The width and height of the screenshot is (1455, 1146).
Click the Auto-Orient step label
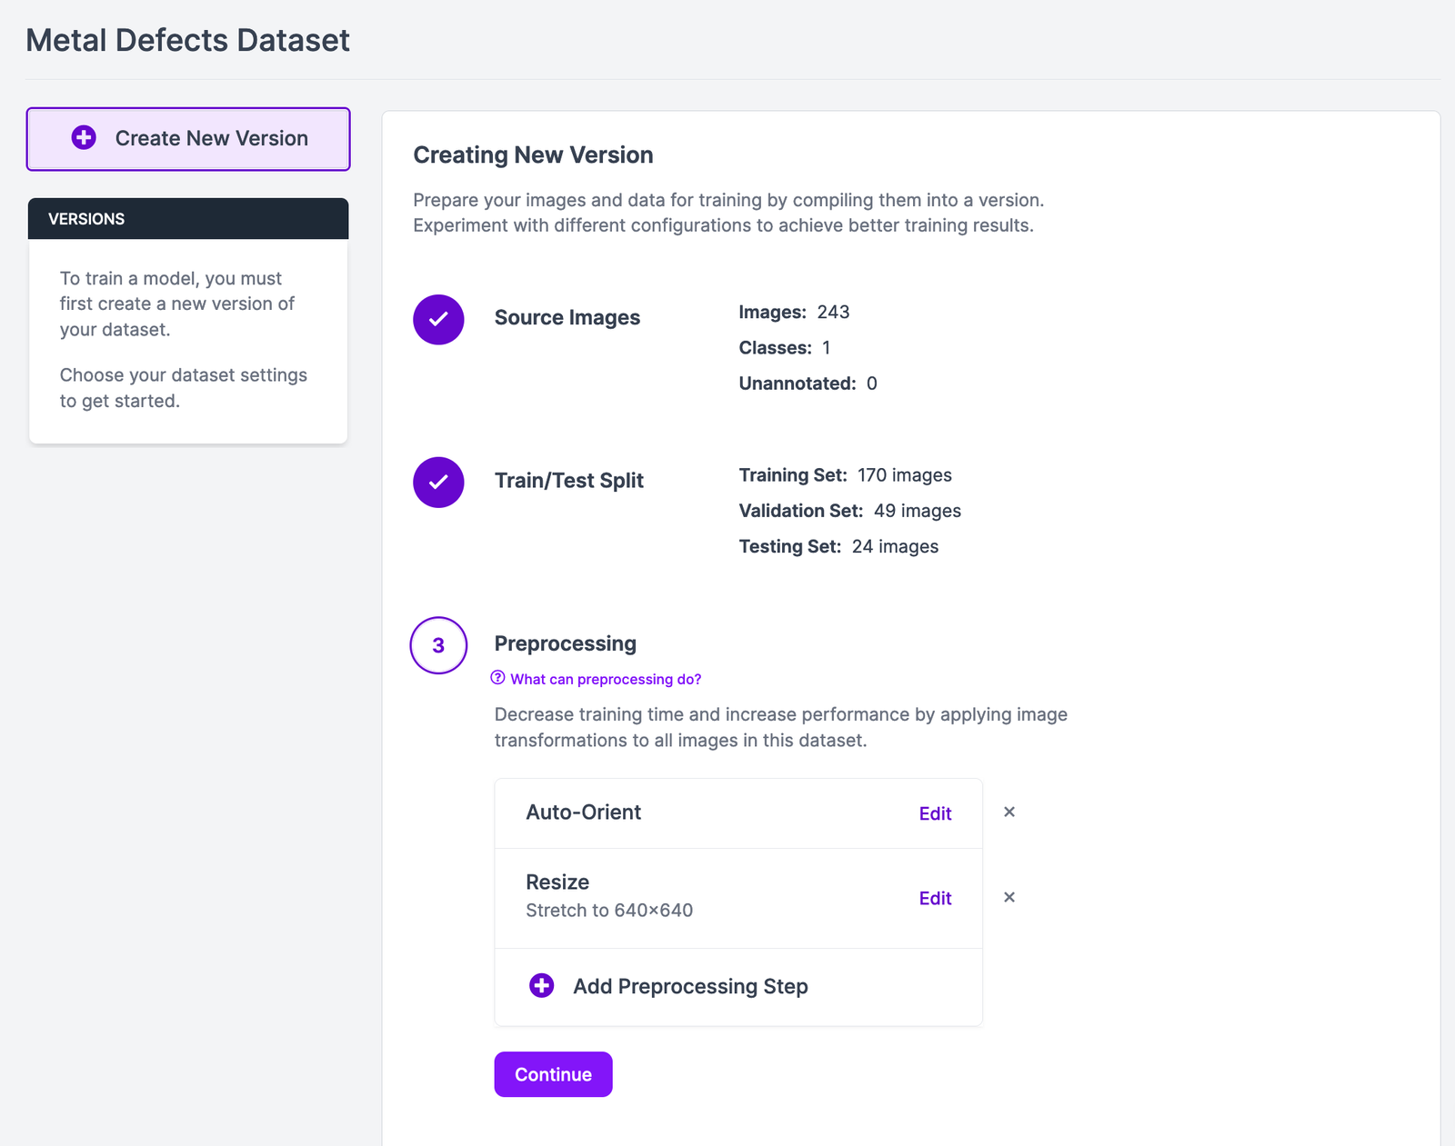click(x=584, y=812)
